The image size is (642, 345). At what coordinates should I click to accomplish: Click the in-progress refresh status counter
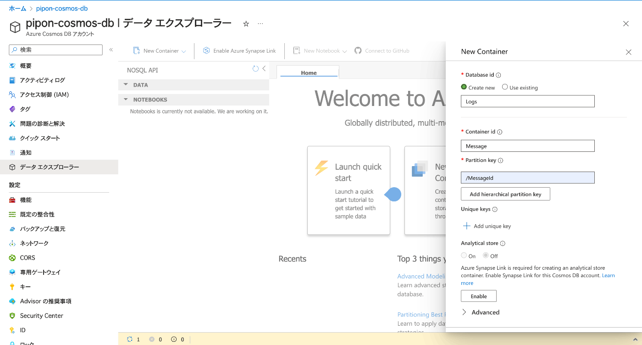point(133,339)
